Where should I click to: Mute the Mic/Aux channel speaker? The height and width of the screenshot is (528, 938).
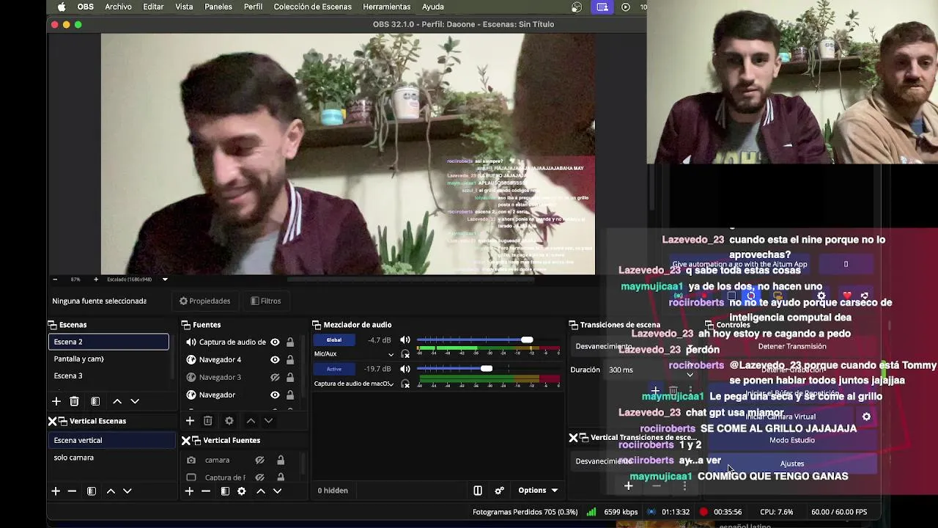(405, 340)
